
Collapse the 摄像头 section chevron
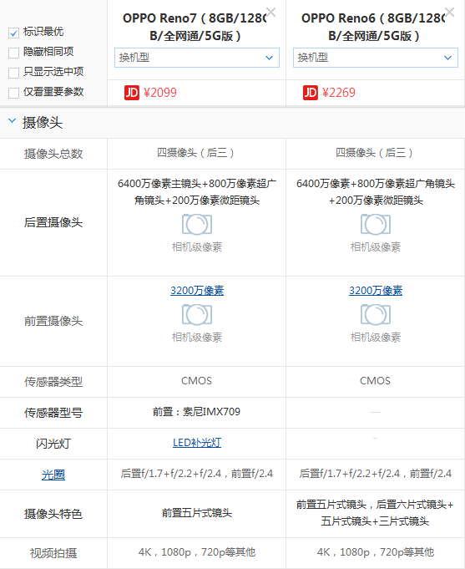12,121
